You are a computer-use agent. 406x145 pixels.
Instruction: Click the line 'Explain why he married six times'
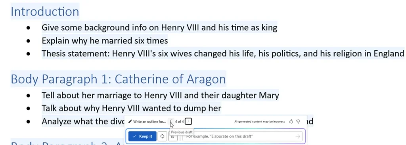tap(105, 41)
